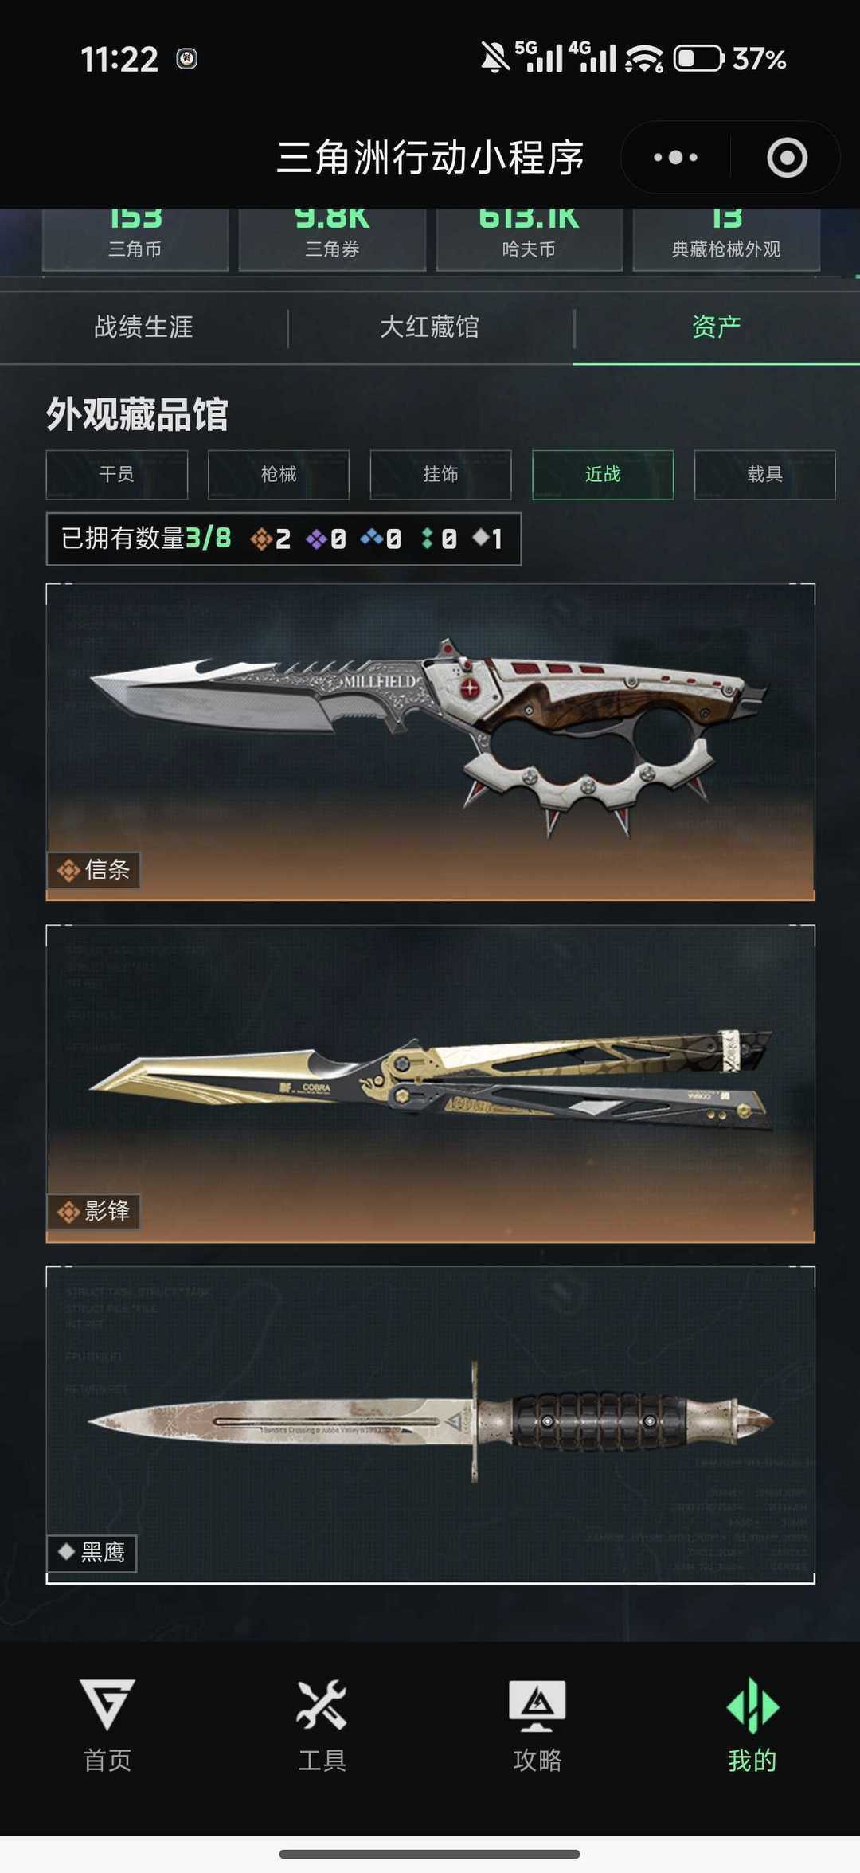Open the 攻略 guide icon
The image size is (860, 1873).
click(x=537, y=1706)
